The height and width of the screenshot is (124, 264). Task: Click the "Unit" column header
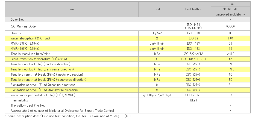click(x=157, y=9)
